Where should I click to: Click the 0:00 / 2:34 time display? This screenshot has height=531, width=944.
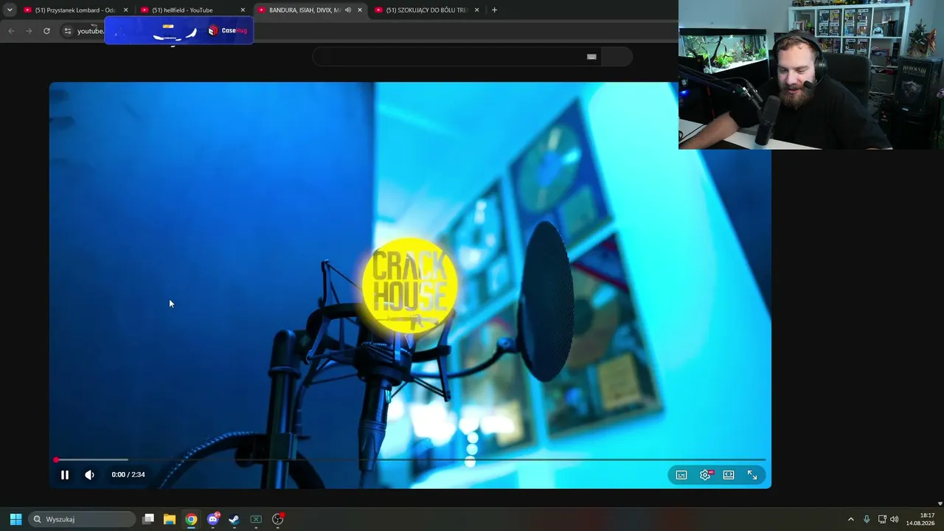point(128,475)
